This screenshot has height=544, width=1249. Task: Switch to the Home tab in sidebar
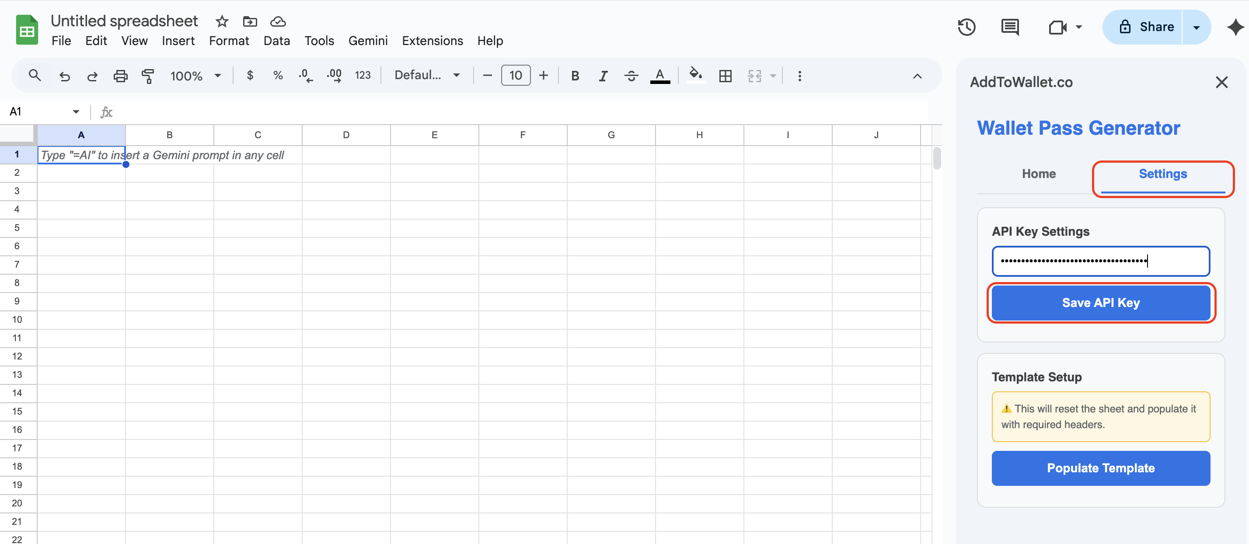pyautogui.click(x=1038, y=174)
